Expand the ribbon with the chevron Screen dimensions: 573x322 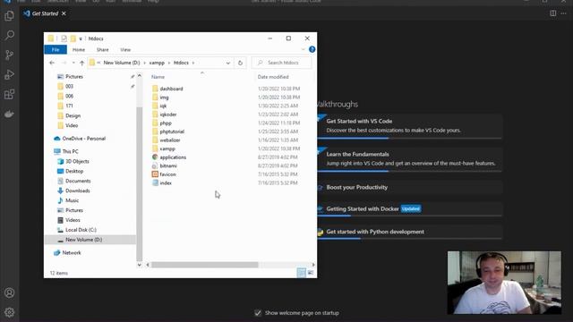303,49
